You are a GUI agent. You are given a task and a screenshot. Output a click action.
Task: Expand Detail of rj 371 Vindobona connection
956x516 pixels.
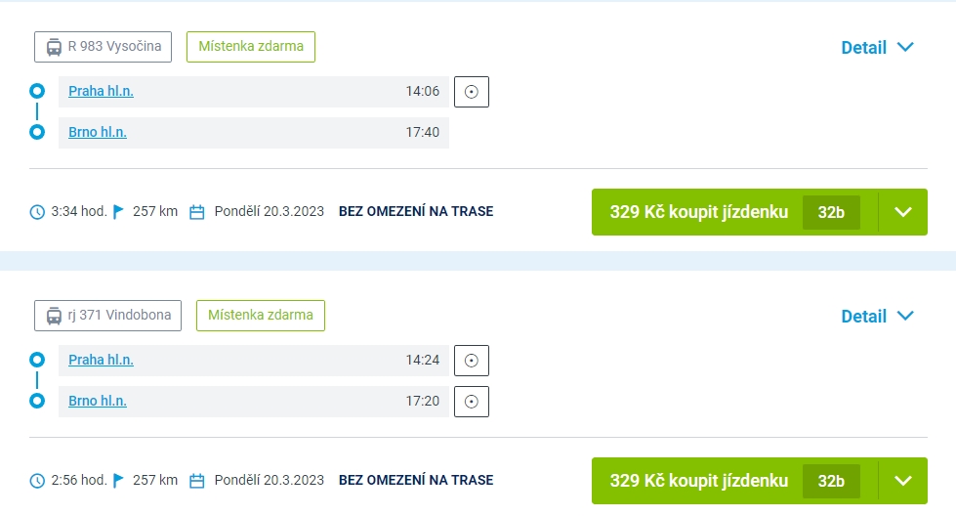click(x=877, y=316)
